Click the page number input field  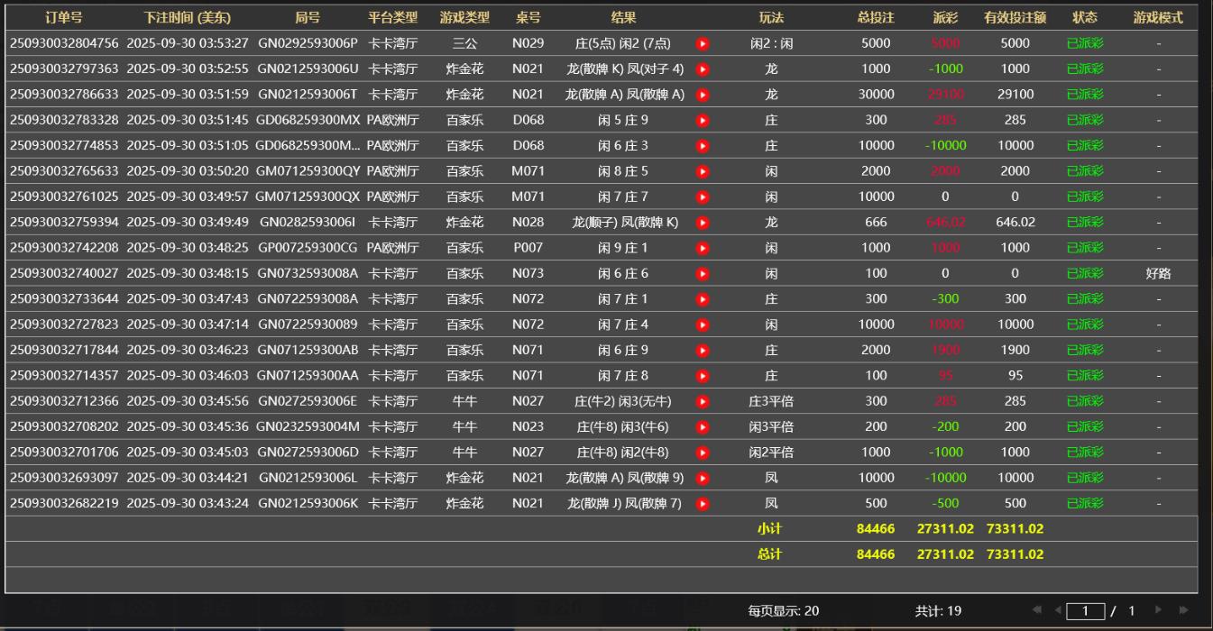click(1086, 611)
